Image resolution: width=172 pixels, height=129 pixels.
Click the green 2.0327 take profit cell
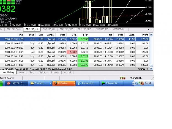pos(83,56)
